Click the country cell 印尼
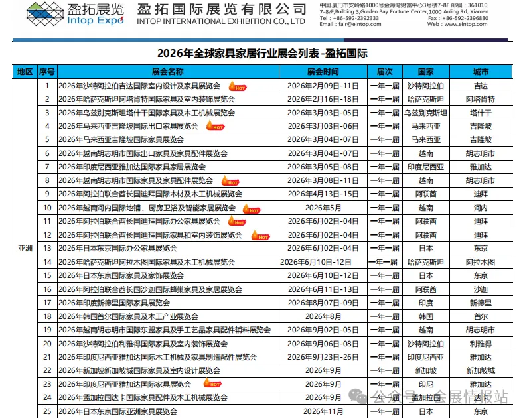This screenshot has height=418, width=525. point(426,384)
